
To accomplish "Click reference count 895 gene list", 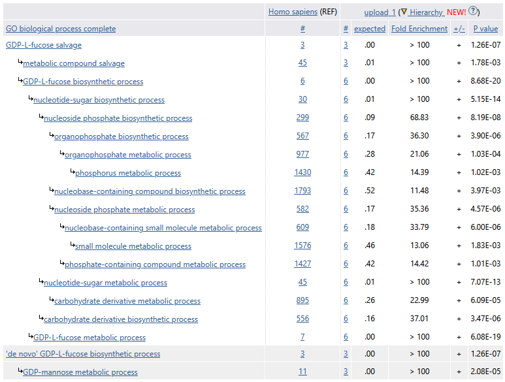I will pyautogui.click(x=302, y=301).
